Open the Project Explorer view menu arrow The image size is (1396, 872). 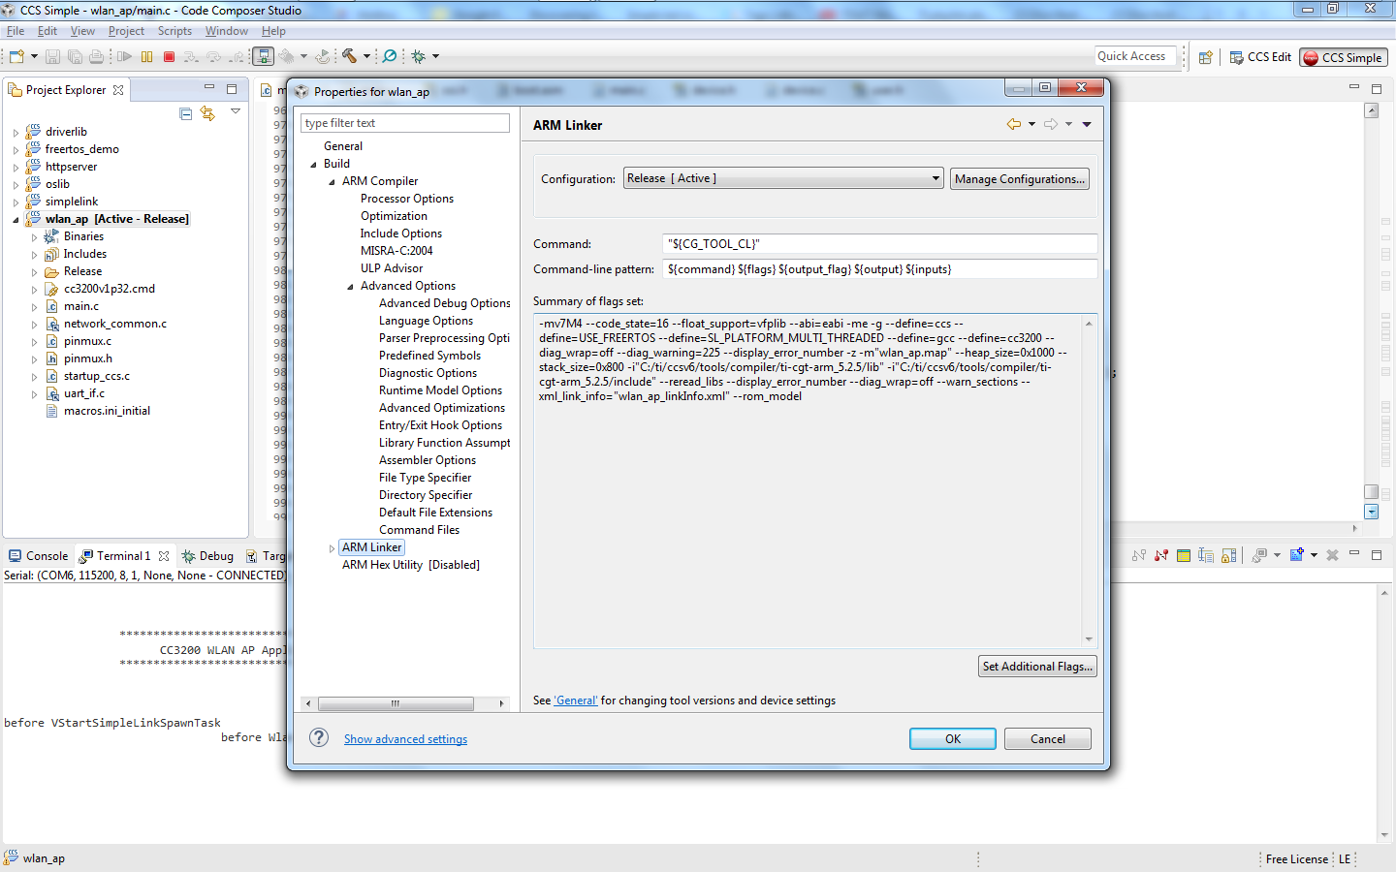coord(236,111)
